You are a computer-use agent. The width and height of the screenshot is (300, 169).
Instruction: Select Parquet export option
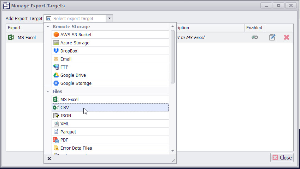coord(68,132)
